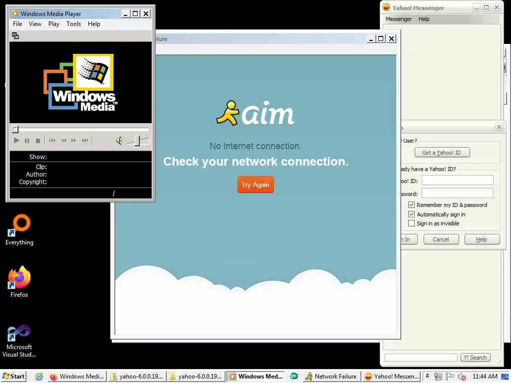Adjust the Media Player volume slider

[137, 141]
